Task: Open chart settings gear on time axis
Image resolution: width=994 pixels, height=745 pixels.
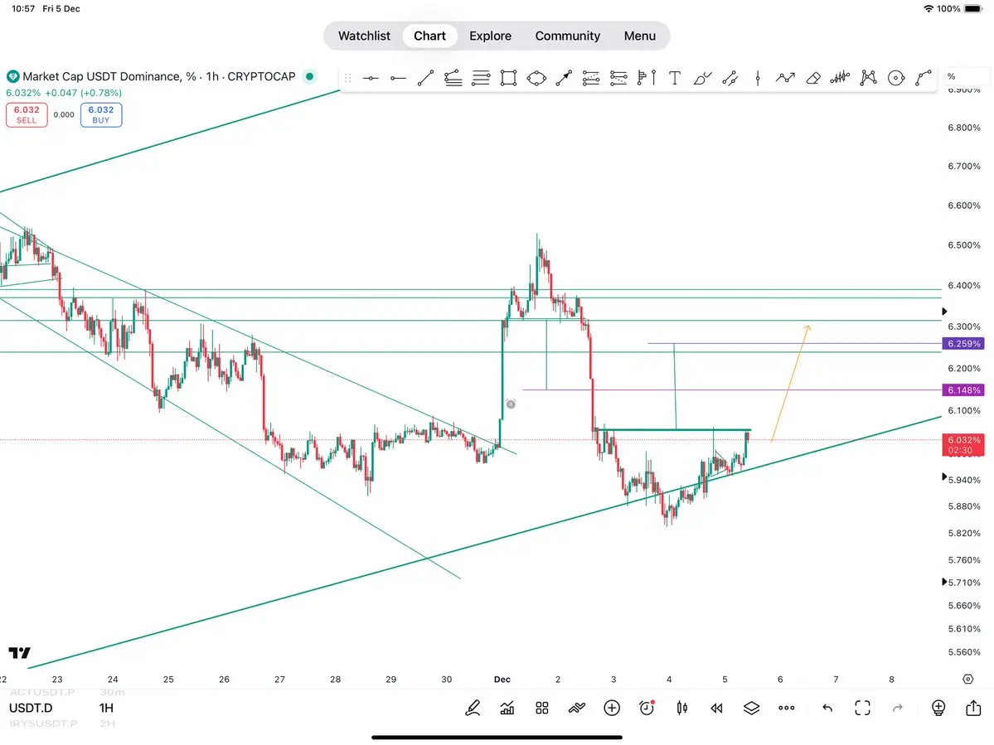Action: (968, 679)
